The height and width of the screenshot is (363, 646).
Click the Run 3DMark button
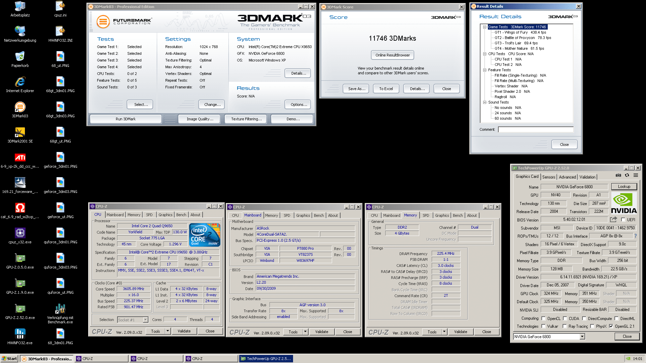[125, 119]
